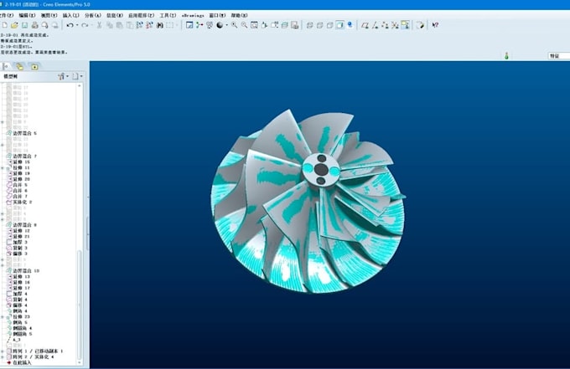Click the shaded sphere appearance icon
This screenshot has height=369, width=570.
(220, 25)
